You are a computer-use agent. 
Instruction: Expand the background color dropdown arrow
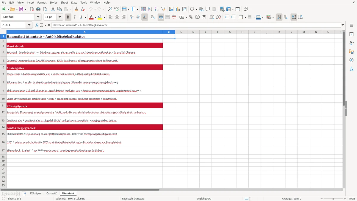click(x=104, y=17)
